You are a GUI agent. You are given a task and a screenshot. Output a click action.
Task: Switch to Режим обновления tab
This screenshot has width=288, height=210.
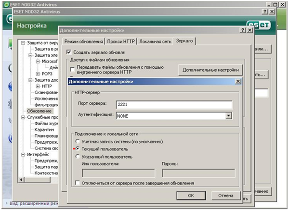click(x=84, y=41)
